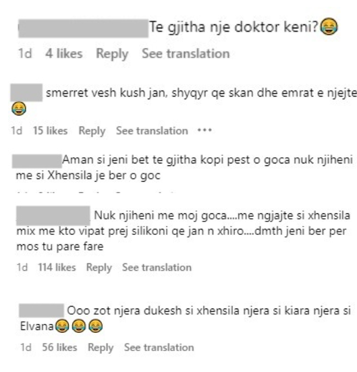
Task: Click the laughing emoji after 'keni?'
Action: click(329, 26)
